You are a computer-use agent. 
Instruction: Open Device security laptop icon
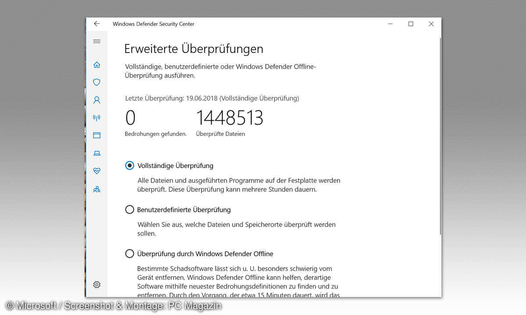97,153
